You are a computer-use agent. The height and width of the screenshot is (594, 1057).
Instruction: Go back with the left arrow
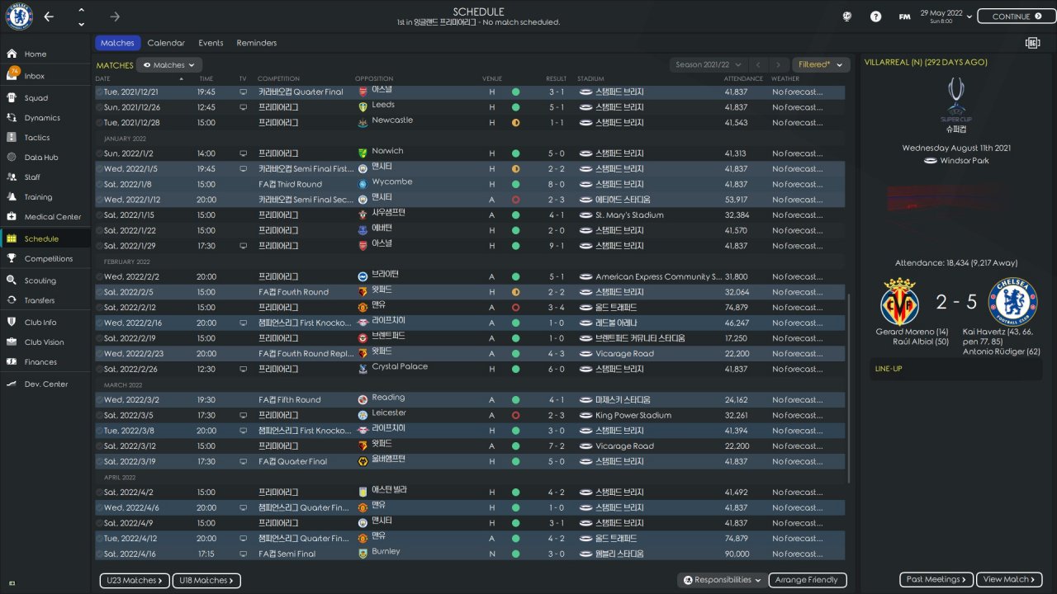click(49, 16)
